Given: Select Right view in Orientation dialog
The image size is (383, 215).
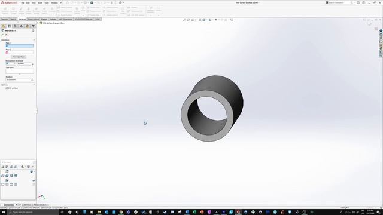Looking at the screenshot, I should (x=11, y=176).
